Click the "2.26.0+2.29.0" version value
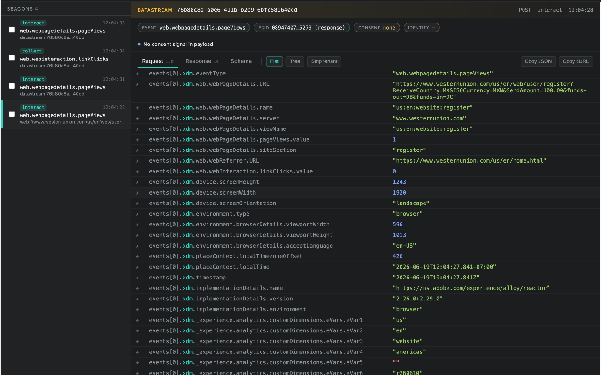The height and width of the screenshot is (375, 601). pyautogui.click(x=417, y=299)
